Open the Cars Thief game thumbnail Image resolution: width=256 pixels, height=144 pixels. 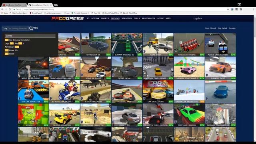[x=158, y=45]
